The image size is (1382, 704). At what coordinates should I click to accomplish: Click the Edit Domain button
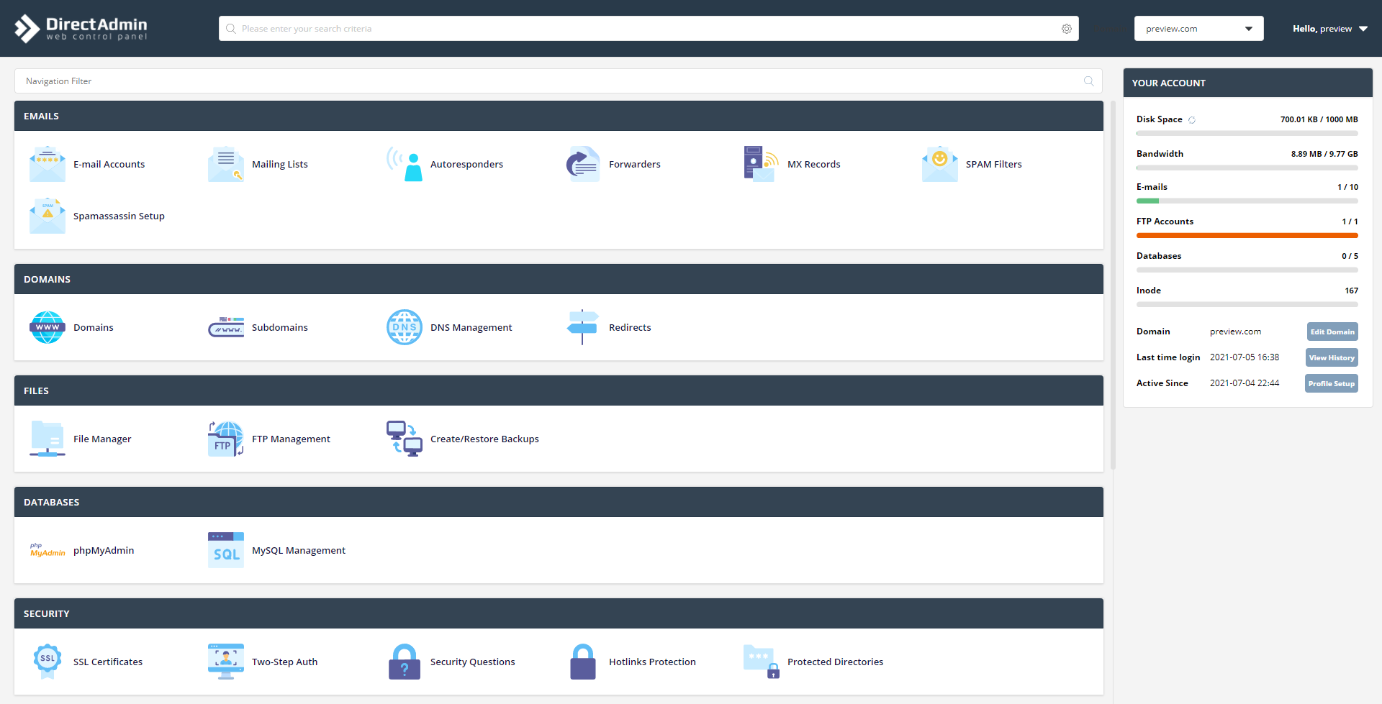click(x=1332, y=332)
